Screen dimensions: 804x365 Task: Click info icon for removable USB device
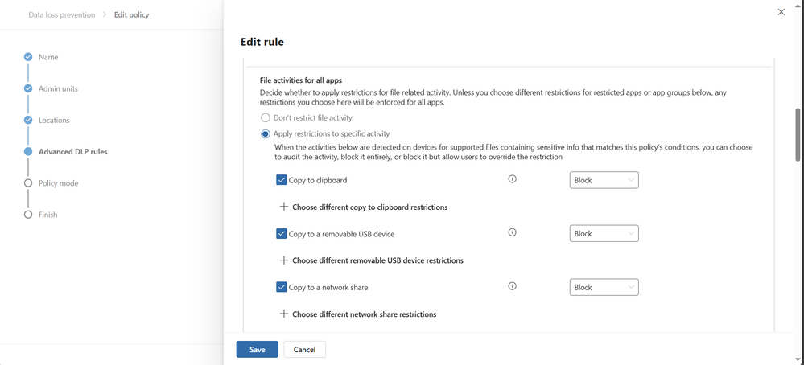tap(513, 232)
